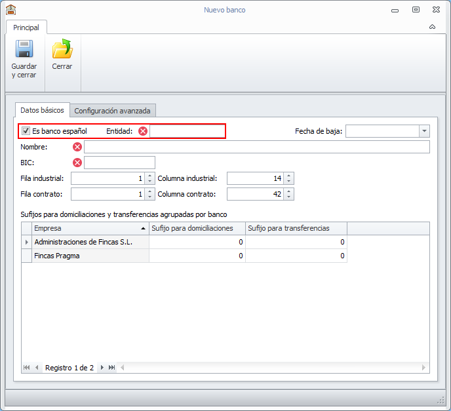Select the Principal ribbon tab

click(26, 28)
